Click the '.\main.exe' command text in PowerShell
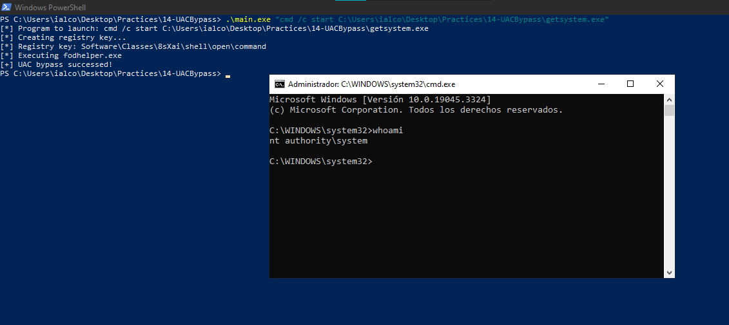This screenshot has height=325, width=729. coord(248,19)
